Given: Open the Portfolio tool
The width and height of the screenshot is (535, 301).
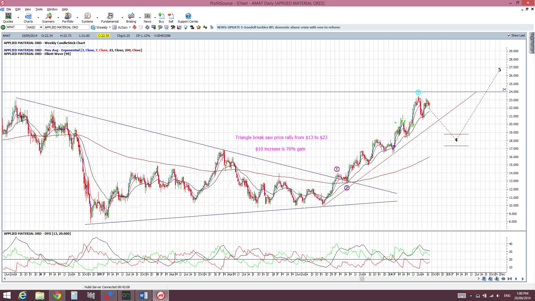Looking at the screenshot, I should pyautogui.click(x=68, y=18).
